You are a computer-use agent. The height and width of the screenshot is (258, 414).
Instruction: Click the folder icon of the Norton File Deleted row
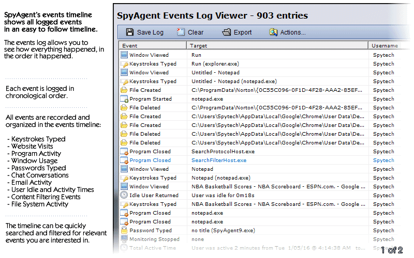click(124, 107)
